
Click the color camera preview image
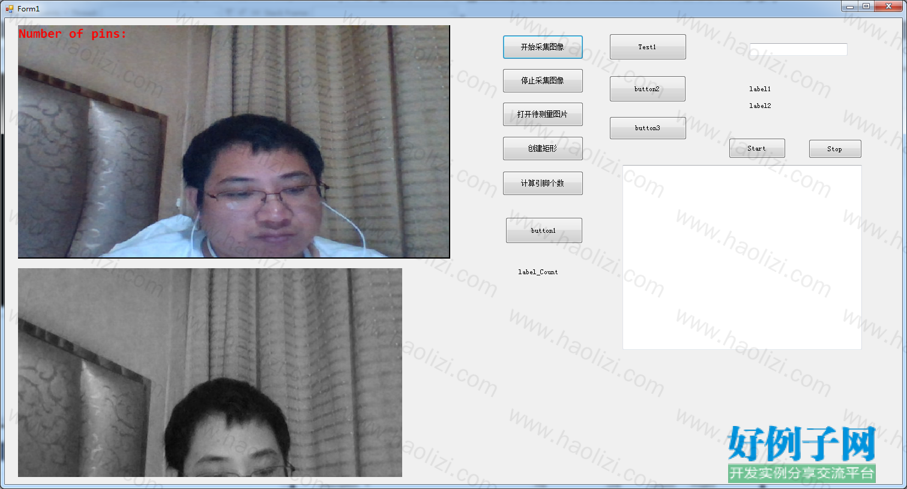tap(234, 142)
